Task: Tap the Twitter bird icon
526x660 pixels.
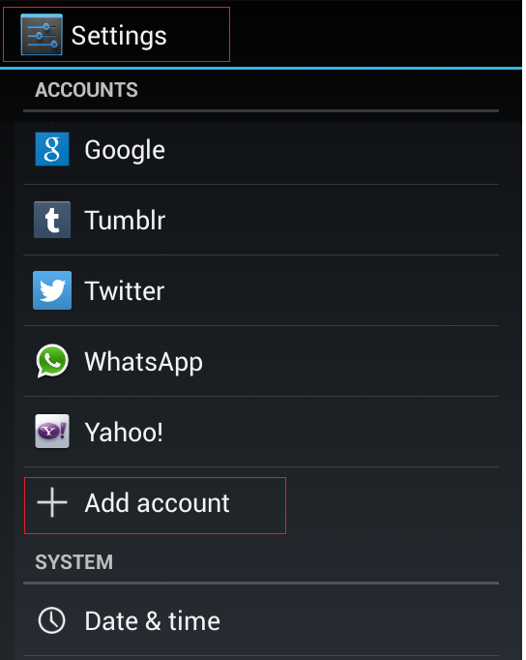Action: (52, 290)
